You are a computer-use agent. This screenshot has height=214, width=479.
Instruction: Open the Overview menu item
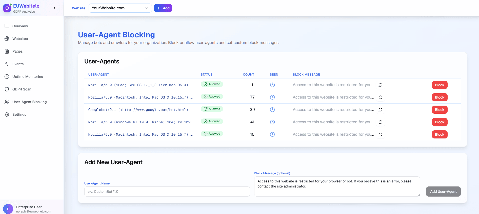pos(20,26)
